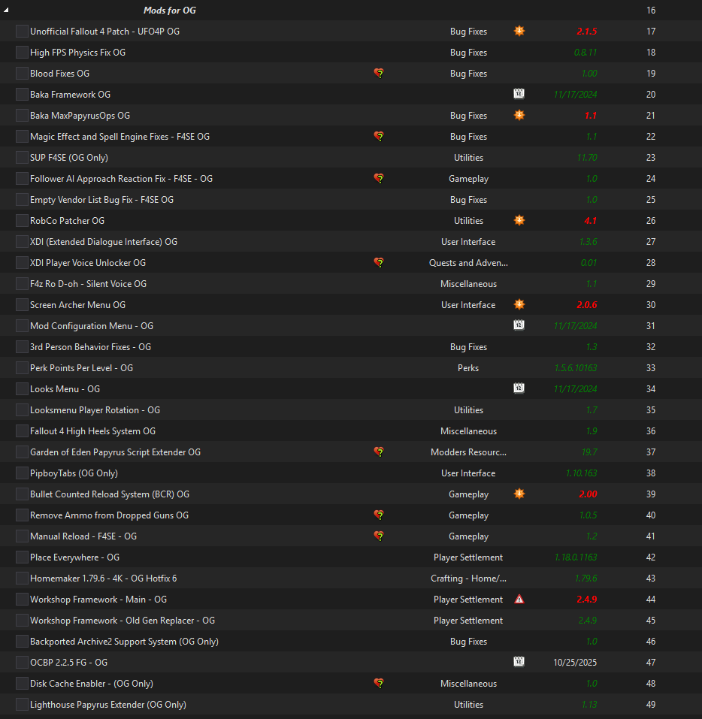Enable Unofficial Fallout 4 Patch checkbox
Image resolution: width=702 pixels, height=719 pixels.
22,32
